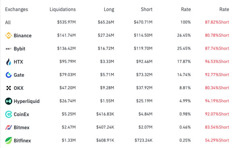The height and width of the screenshot is (148, 234).
Task: Click the Gate exchange logo icon
Action: coord(9,75)
